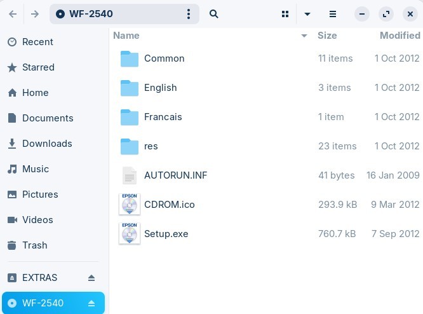Select the English folder icon

click(130, 88)
